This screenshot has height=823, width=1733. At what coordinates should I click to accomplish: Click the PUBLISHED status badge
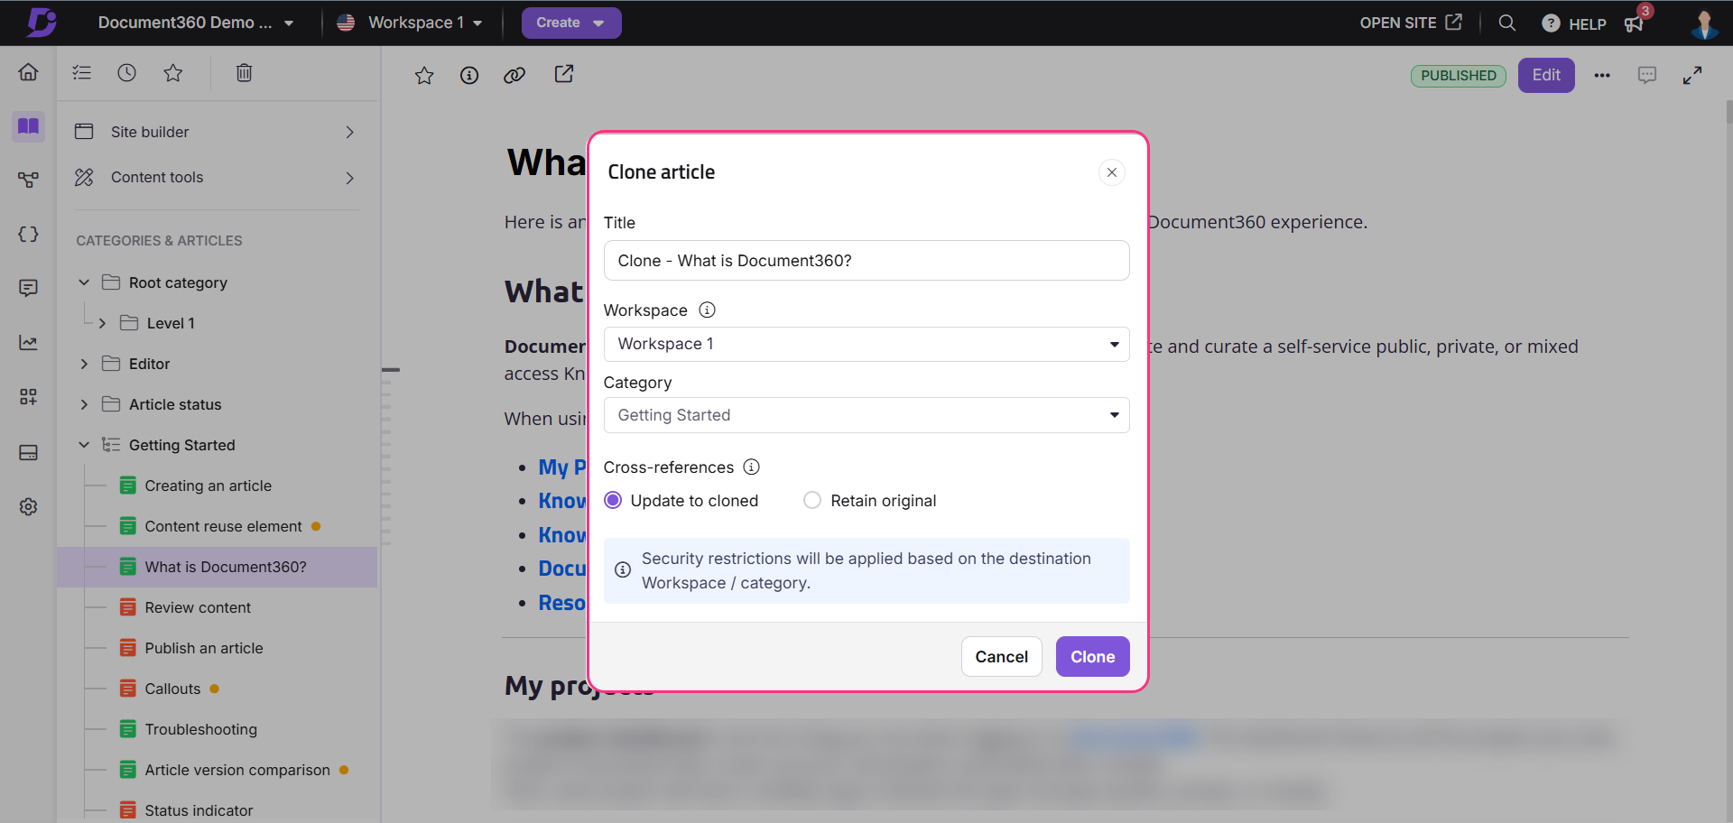[x=1459, y=76]
